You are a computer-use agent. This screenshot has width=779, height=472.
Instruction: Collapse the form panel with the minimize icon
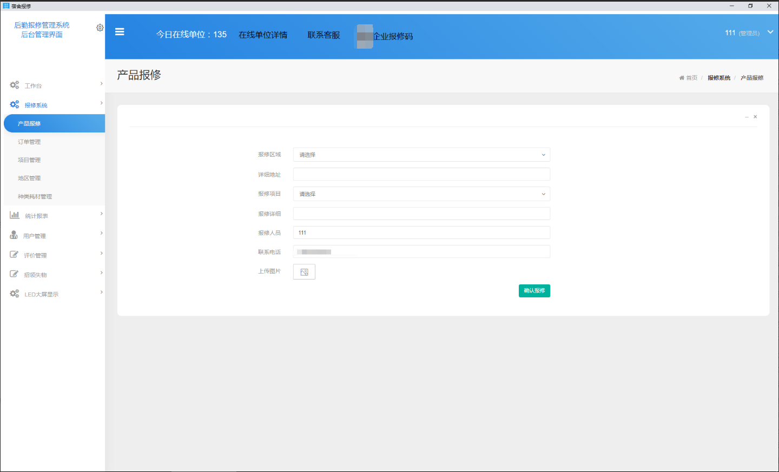pyautogui.click(x=746, y=116)
